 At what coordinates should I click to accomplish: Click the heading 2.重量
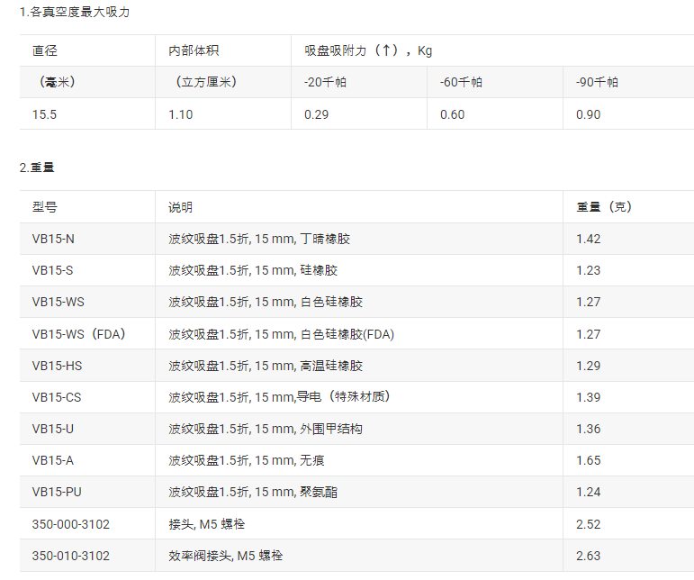(37, 168)
